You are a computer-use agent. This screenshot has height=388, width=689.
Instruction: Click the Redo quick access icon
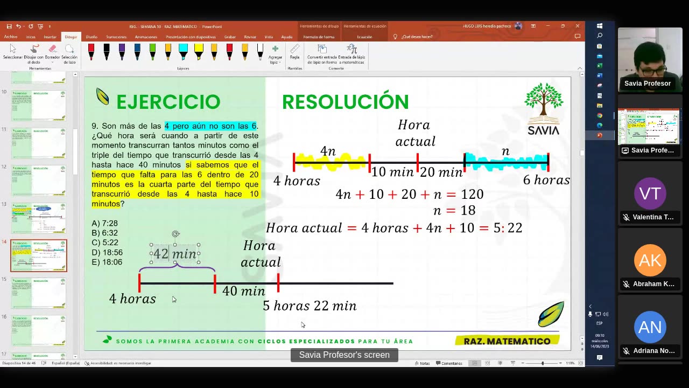click(31, 26)
